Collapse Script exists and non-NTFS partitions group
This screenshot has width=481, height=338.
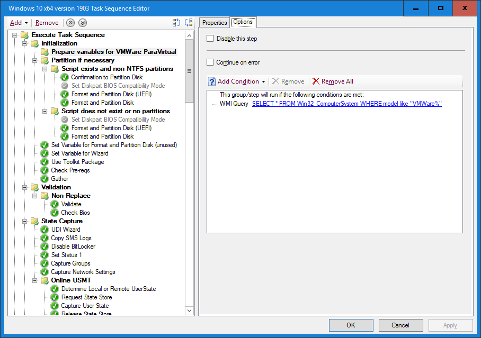coord(45,69)
